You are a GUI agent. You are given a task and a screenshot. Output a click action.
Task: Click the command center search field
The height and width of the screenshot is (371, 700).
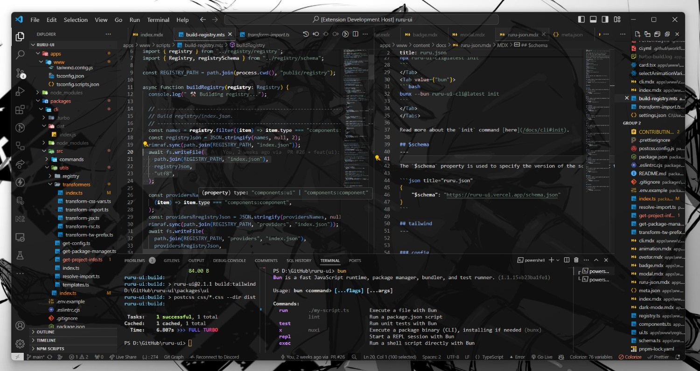(361, 20)
